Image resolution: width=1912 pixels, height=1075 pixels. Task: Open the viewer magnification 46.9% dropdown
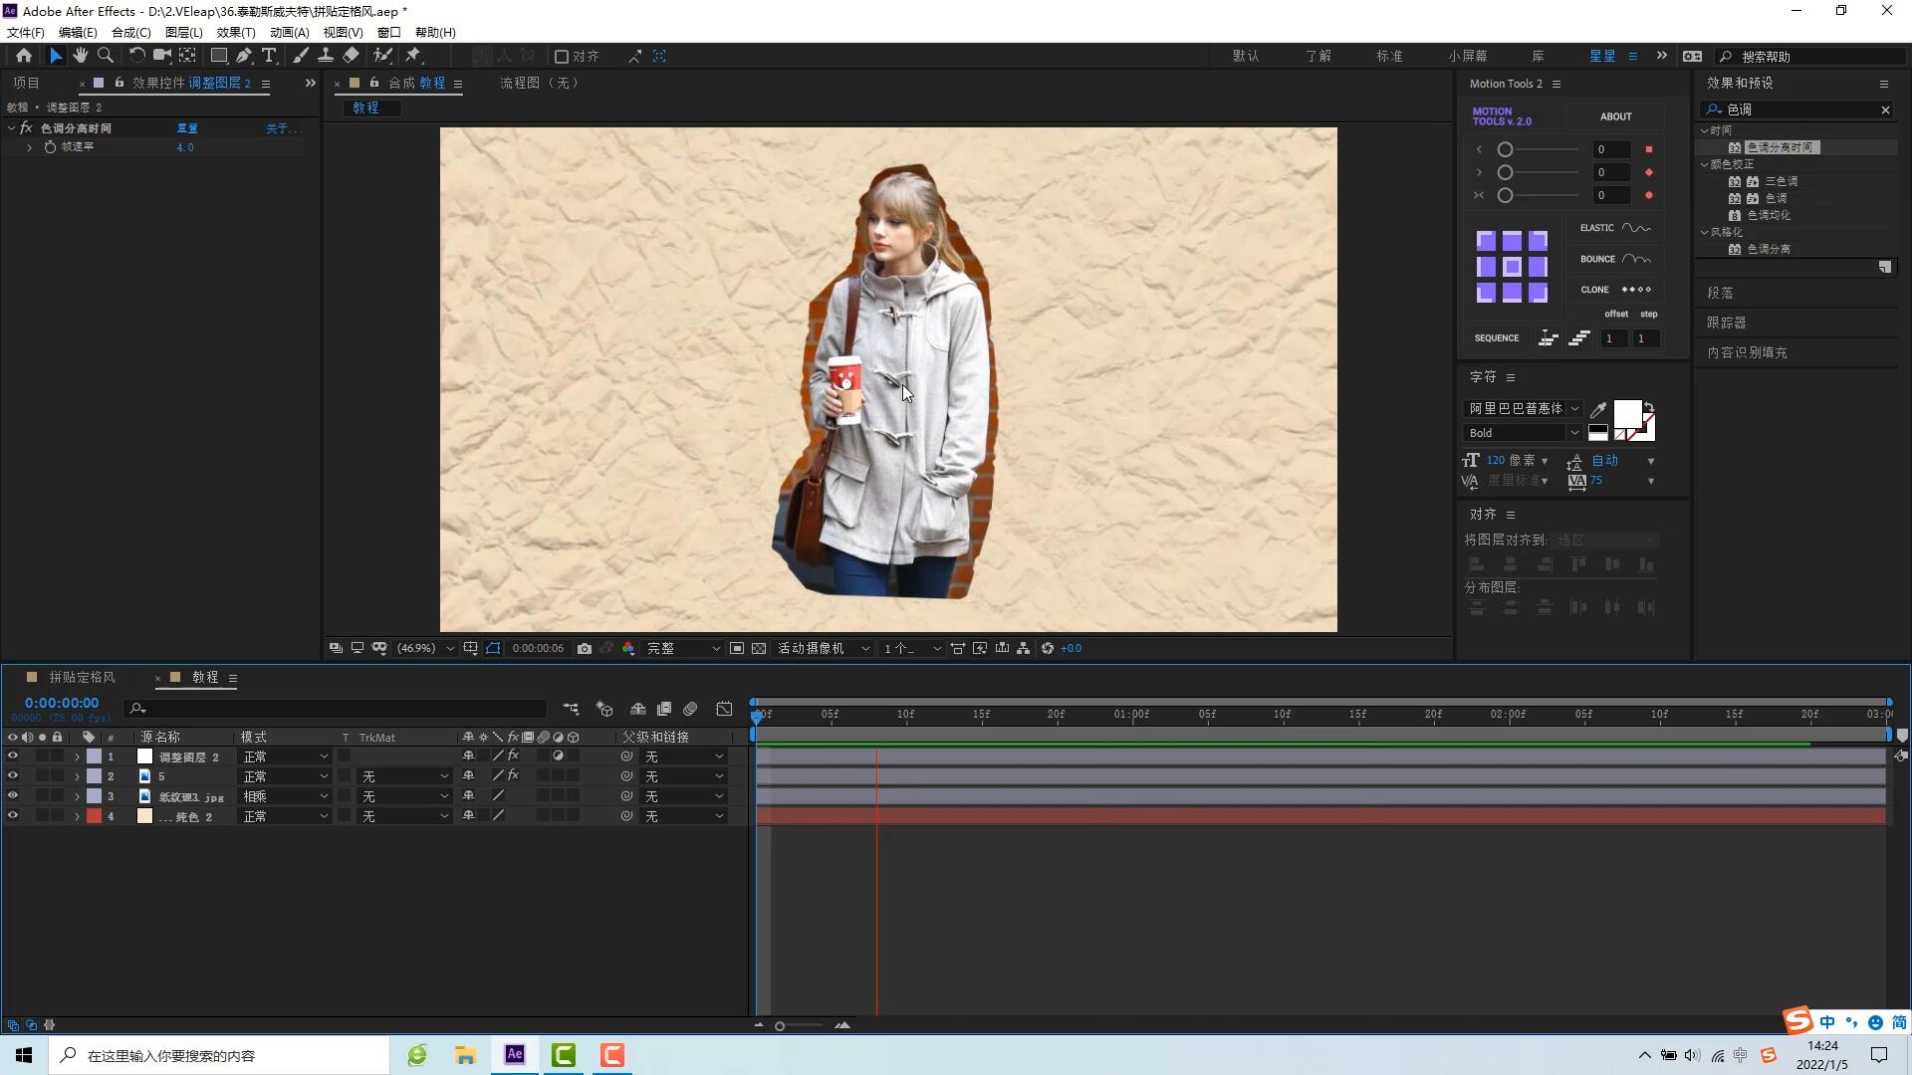tap(425, 648)
